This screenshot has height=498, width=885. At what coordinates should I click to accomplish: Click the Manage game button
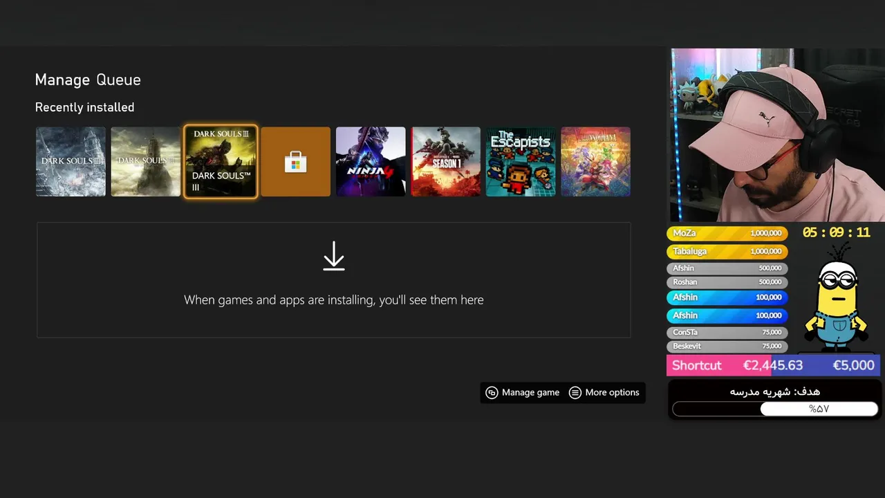(x=523, y=392)
